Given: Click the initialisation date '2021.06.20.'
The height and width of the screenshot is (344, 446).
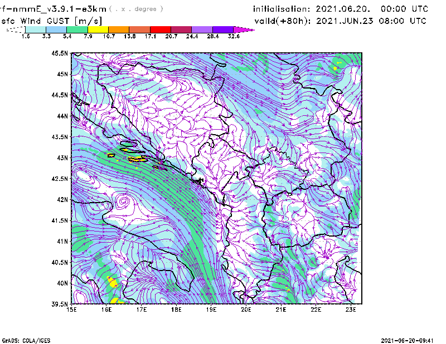Looking at the screenshot, I should coord(343,9).
